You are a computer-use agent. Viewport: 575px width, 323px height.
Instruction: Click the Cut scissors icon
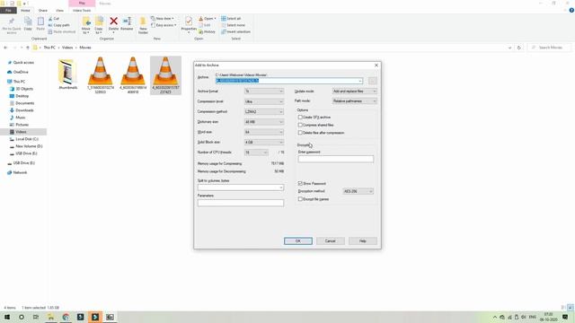(x=50, y=18)
